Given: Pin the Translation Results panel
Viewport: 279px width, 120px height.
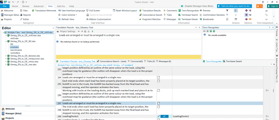Looking at the screenshot, I should (196, 28).
